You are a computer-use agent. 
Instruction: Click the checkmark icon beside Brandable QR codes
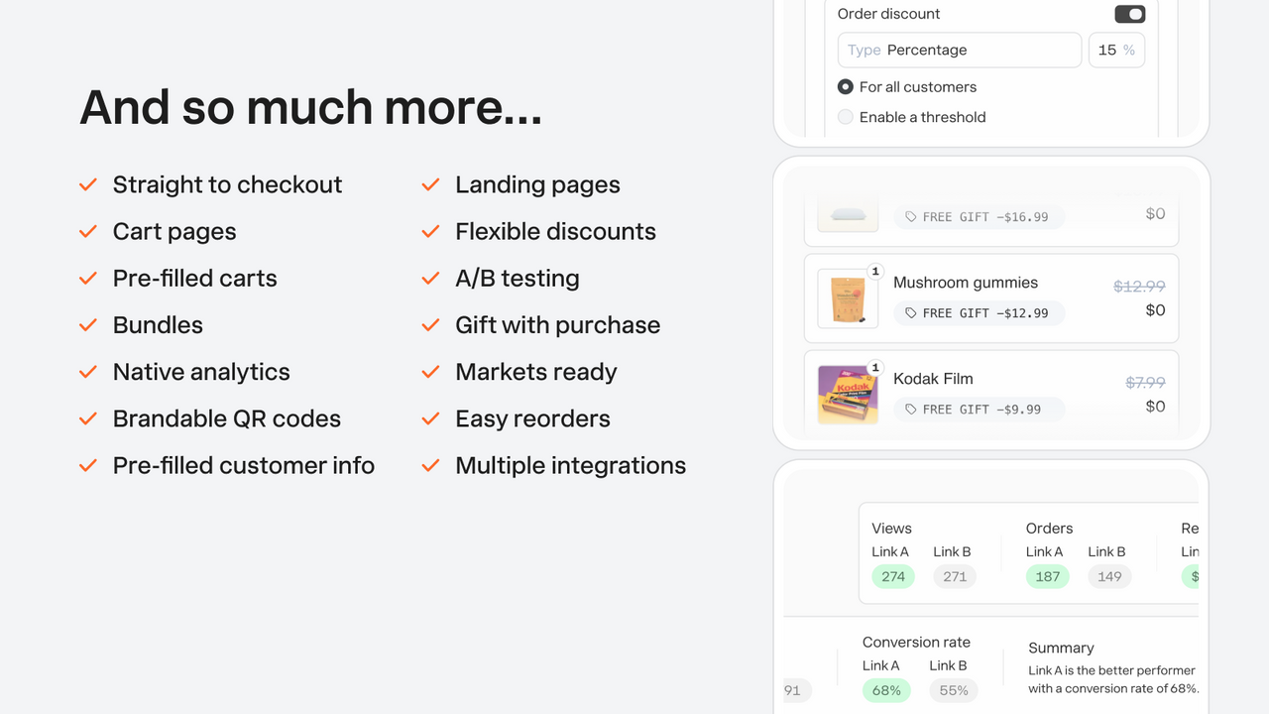coord(88,418)
